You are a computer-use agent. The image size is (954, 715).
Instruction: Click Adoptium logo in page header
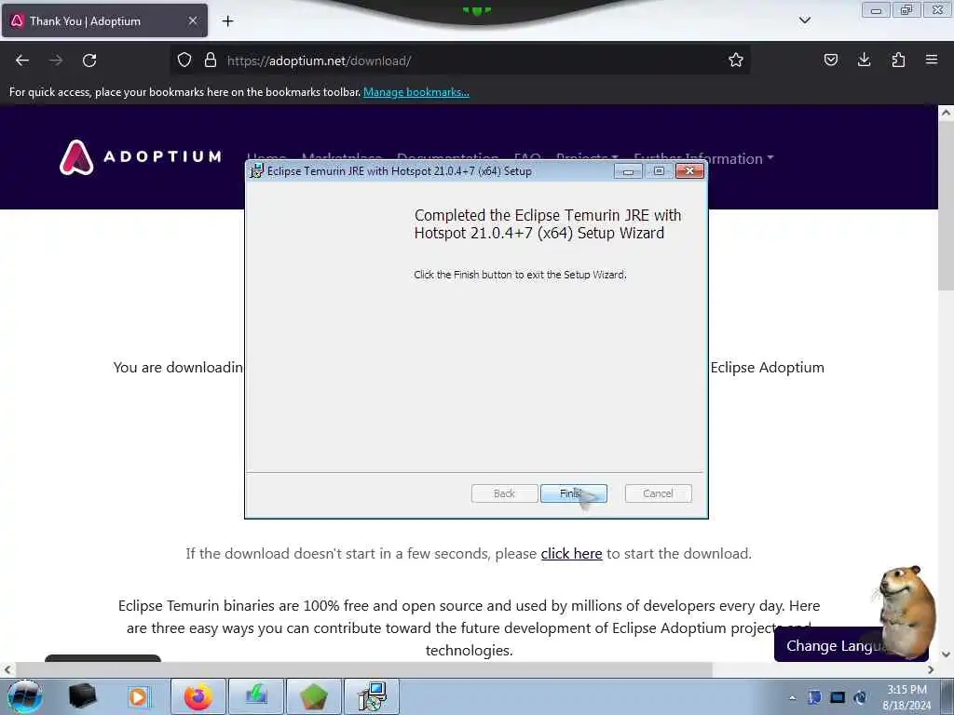tap(141, 156)
